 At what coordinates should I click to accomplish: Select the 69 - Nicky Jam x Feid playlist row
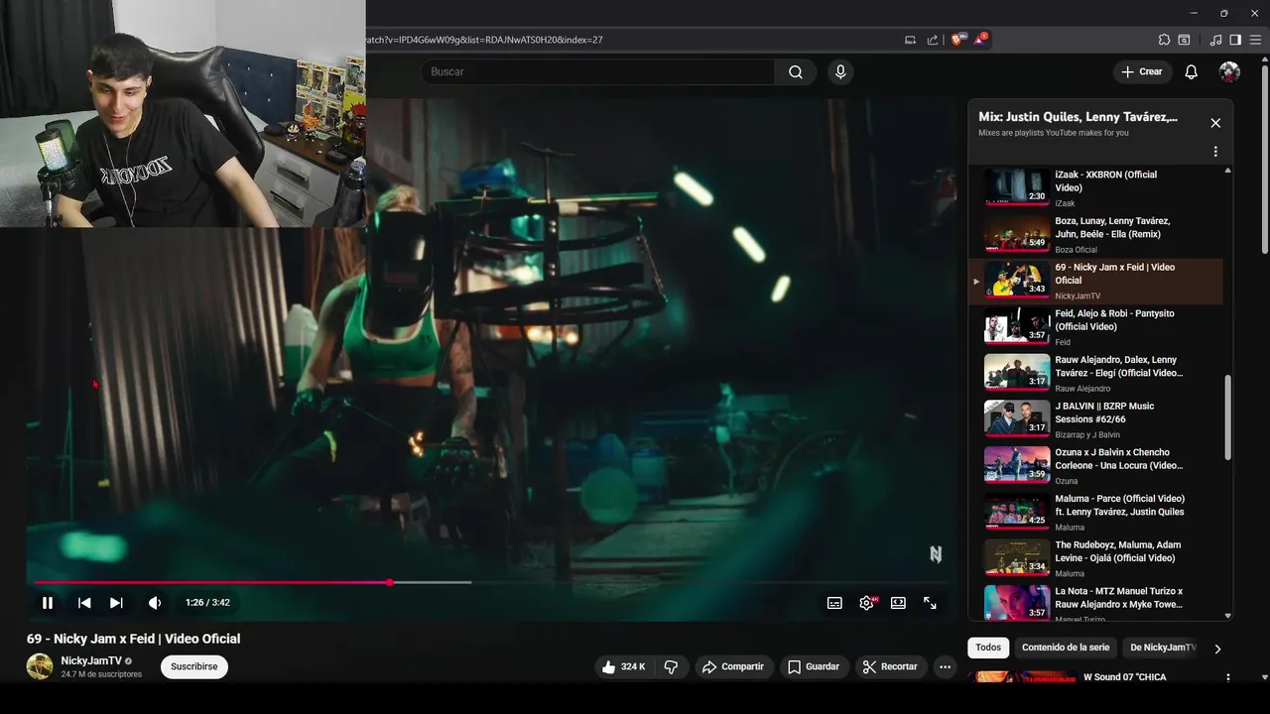[1095, 281]
